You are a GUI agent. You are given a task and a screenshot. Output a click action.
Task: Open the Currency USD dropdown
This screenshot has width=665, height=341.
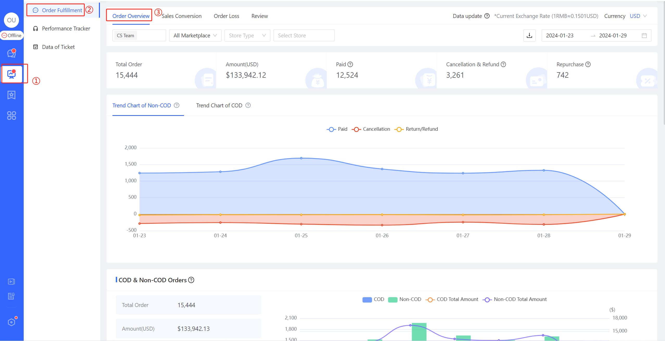pyautogui.click(x=638, y=16)
